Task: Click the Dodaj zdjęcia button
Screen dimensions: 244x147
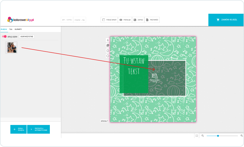Action: [x=18, y=129]
